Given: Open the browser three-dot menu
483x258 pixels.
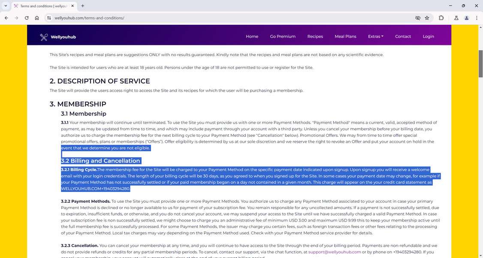Looking at the screenshot, I should [477, 18].
